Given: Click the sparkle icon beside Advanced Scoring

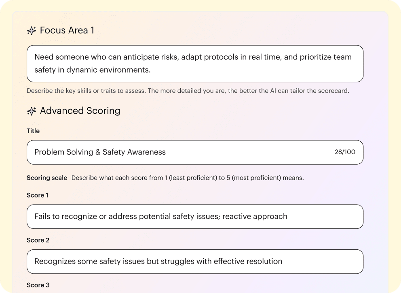Looking at the screenshot, I should [32, 111].
